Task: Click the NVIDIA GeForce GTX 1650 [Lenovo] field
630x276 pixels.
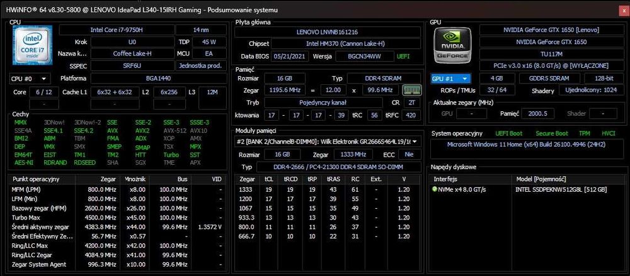Action: tap(551, 30)
